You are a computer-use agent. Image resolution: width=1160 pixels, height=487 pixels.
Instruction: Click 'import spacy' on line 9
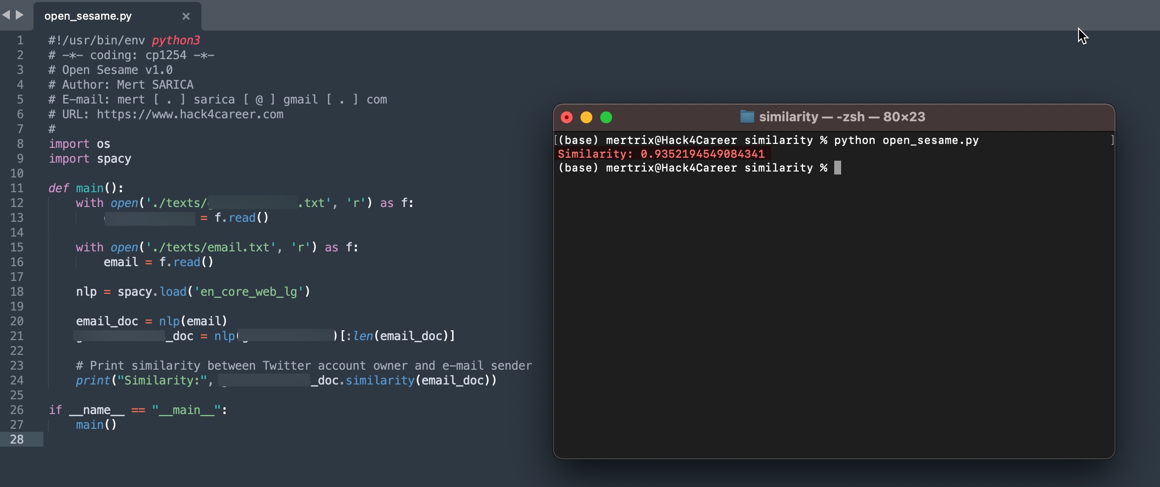click(x=90, y=159)
